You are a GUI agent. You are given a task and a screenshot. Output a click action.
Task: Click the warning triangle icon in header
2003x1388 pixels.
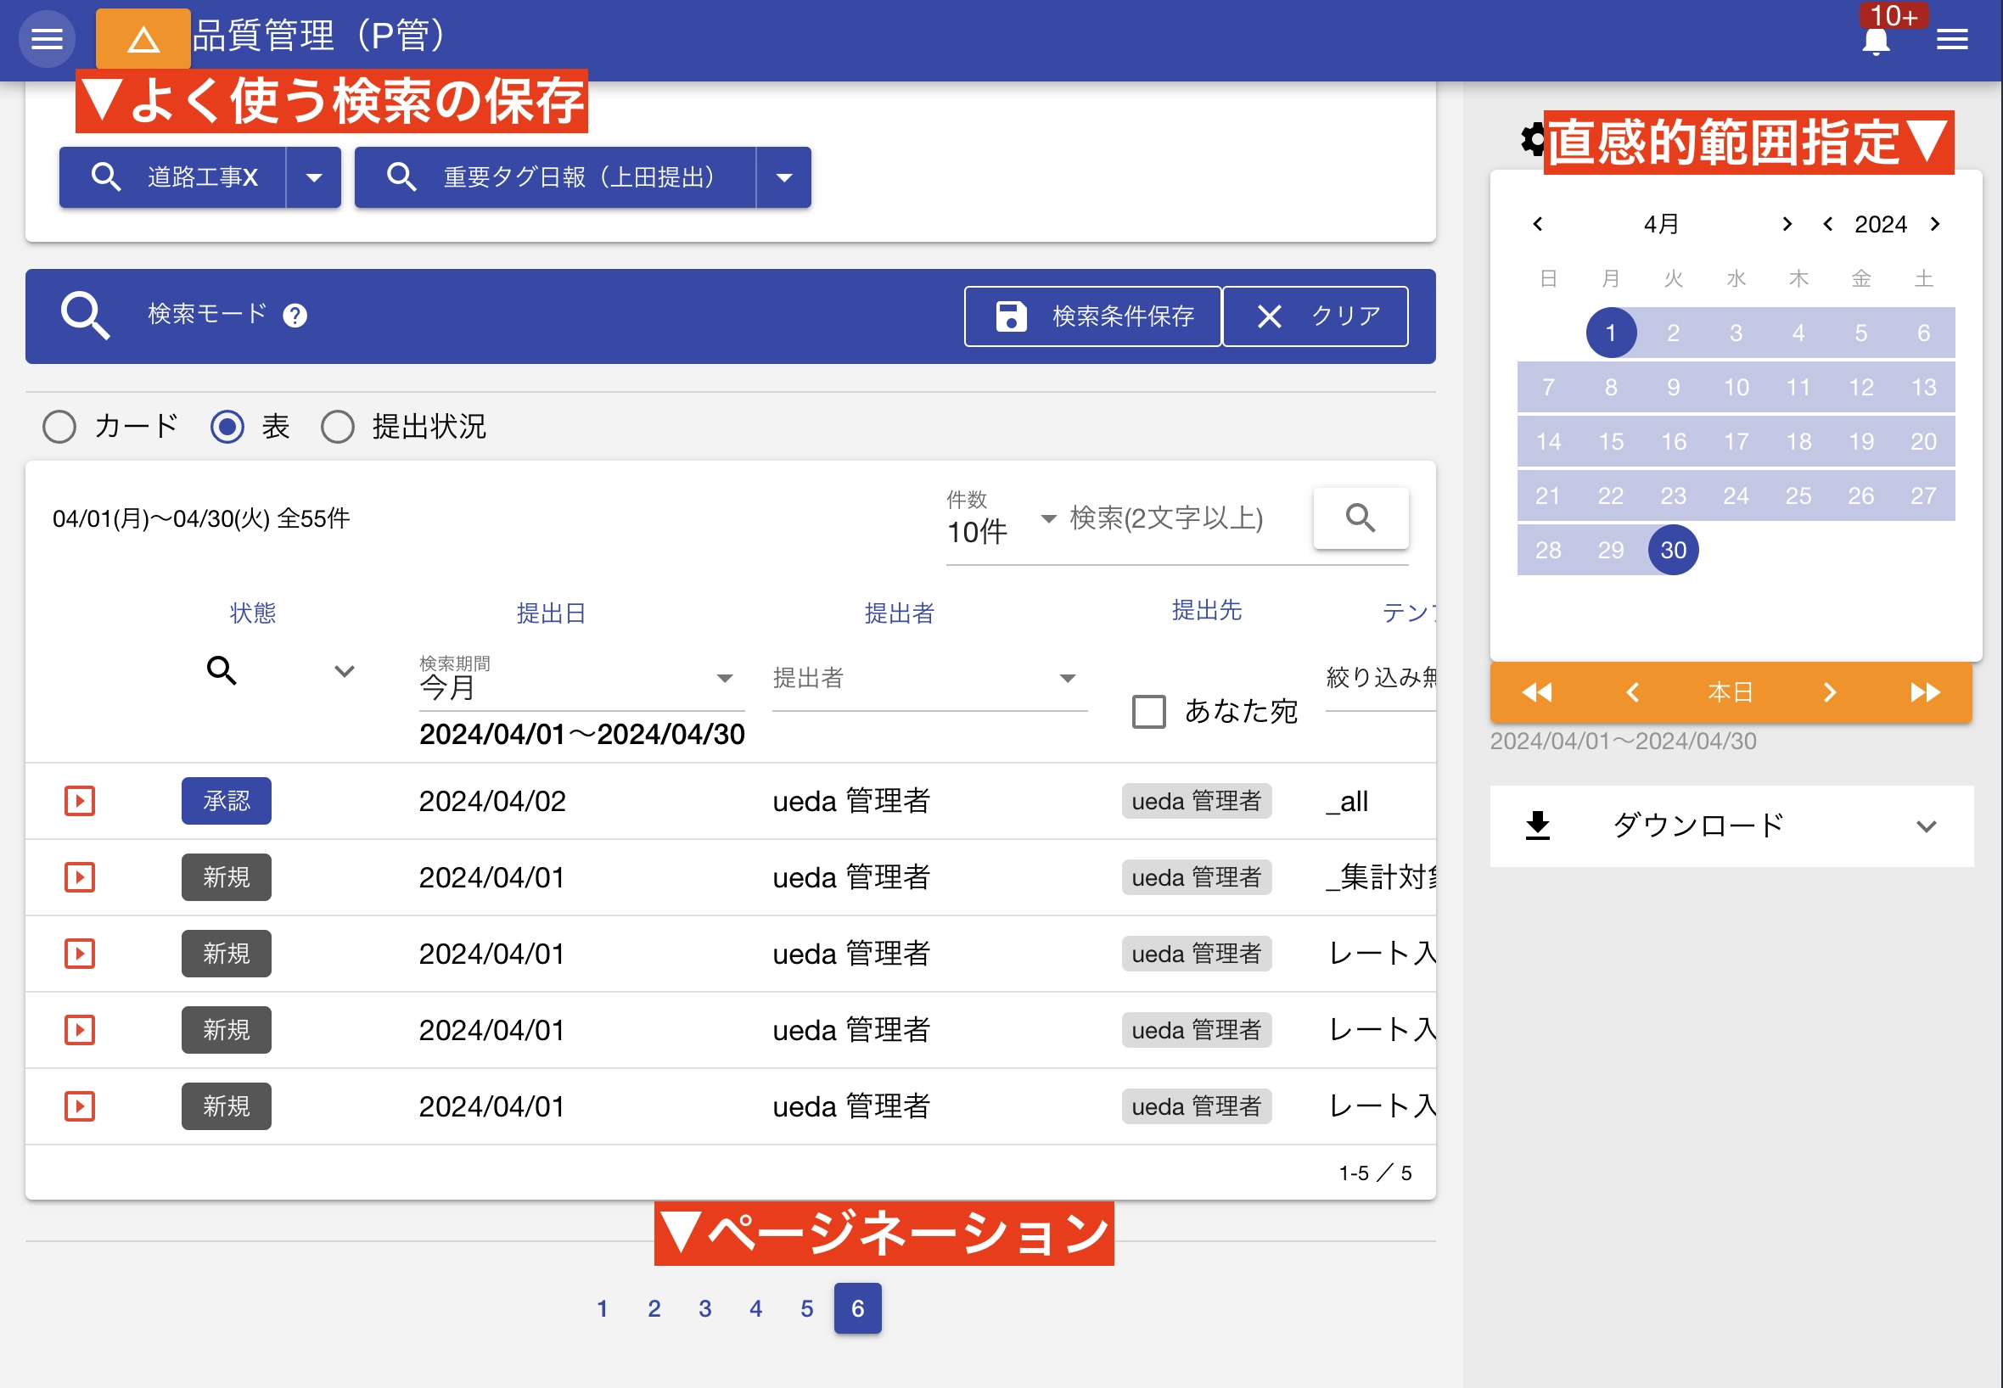(x=142, y=39)
